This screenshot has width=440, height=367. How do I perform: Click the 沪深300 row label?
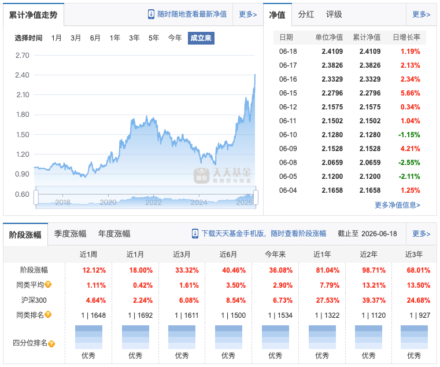[x=34, y=300]
